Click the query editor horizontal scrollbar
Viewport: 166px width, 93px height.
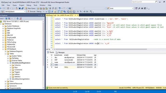tap(101, 49)
